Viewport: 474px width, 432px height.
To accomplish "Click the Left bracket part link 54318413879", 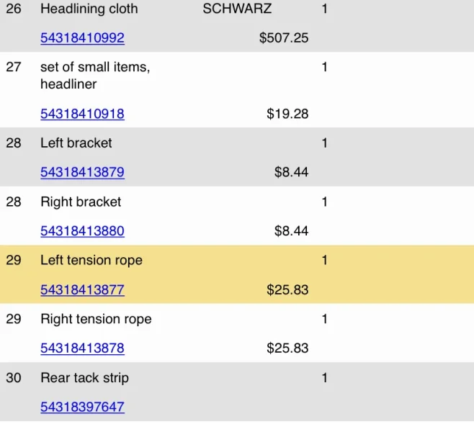I will click(82, 172).
